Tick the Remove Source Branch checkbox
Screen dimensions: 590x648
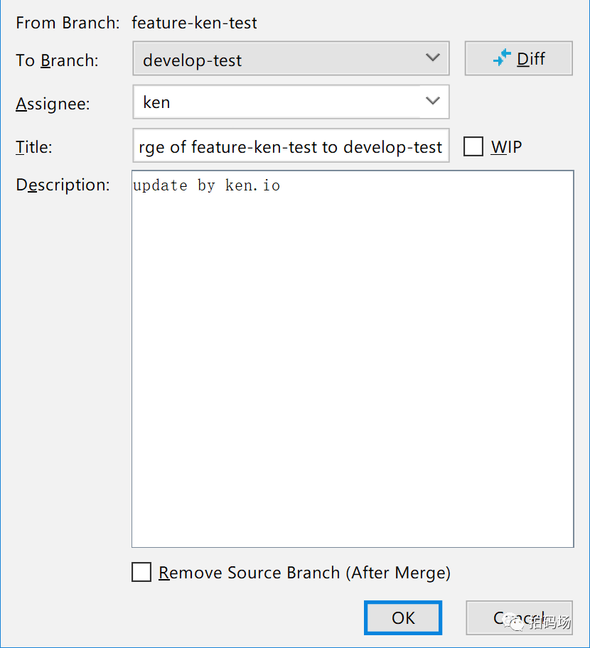click(x=141, y=572)
